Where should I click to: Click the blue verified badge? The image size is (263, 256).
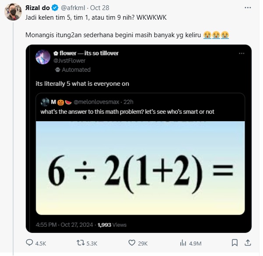[55, 8]
